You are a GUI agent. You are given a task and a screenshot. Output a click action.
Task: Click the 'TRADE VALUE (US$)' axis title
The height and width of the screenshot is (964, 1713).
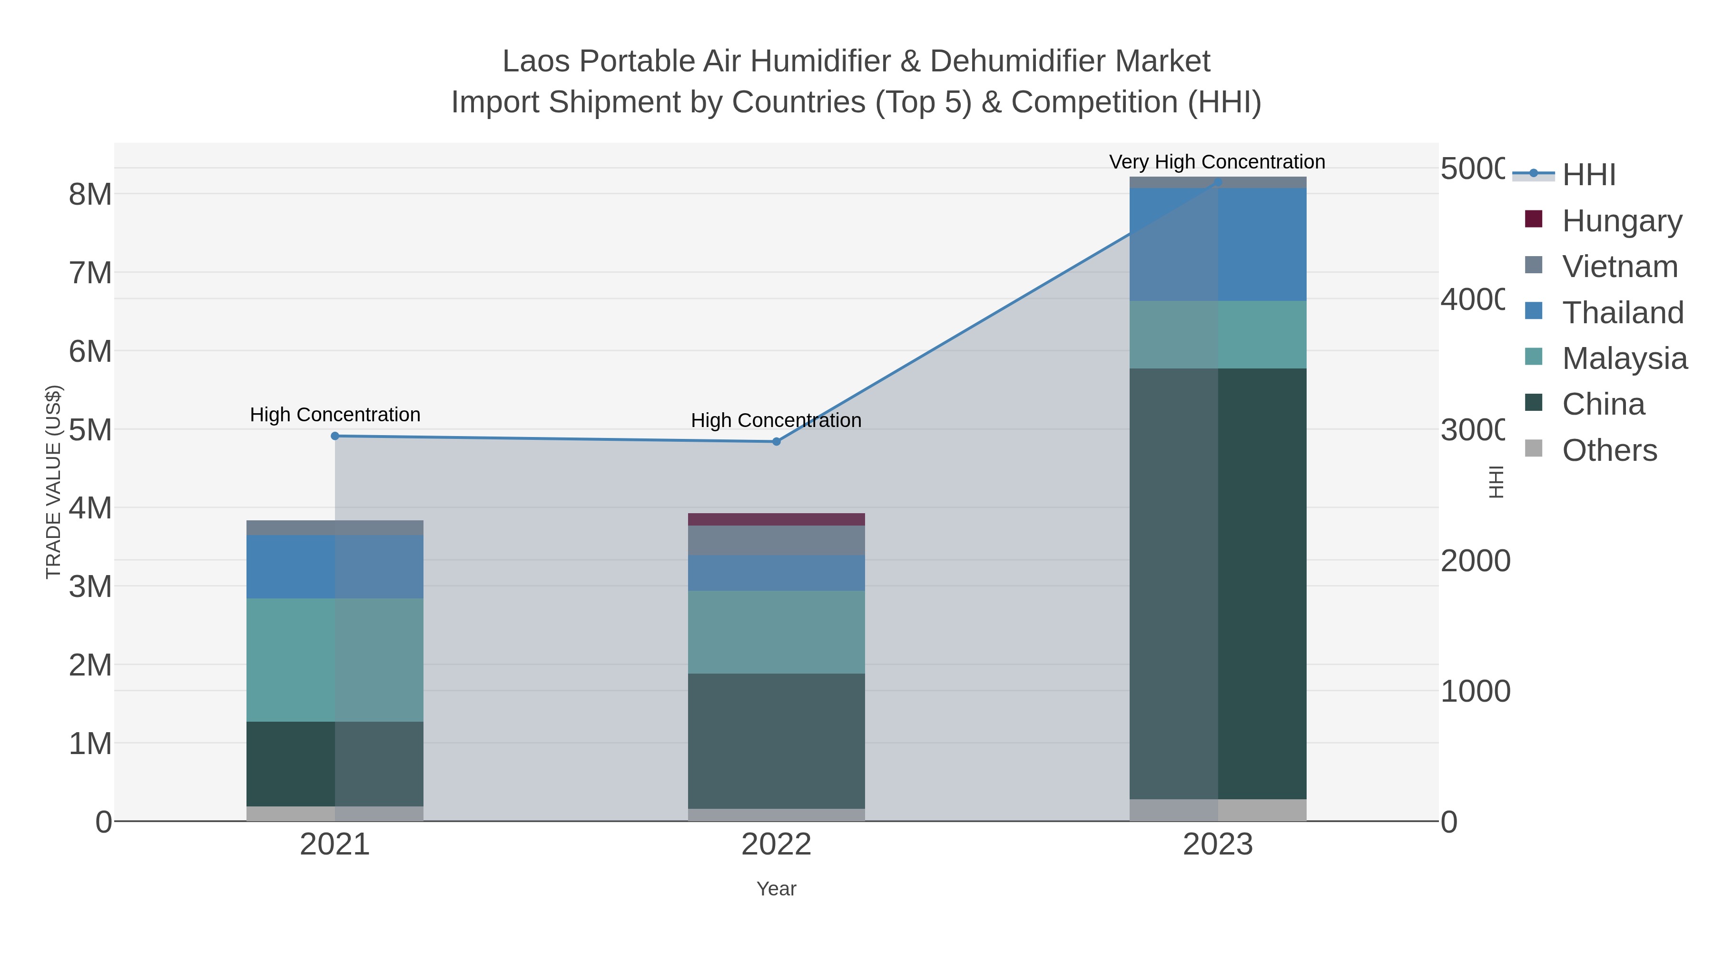tap(53, 482)
